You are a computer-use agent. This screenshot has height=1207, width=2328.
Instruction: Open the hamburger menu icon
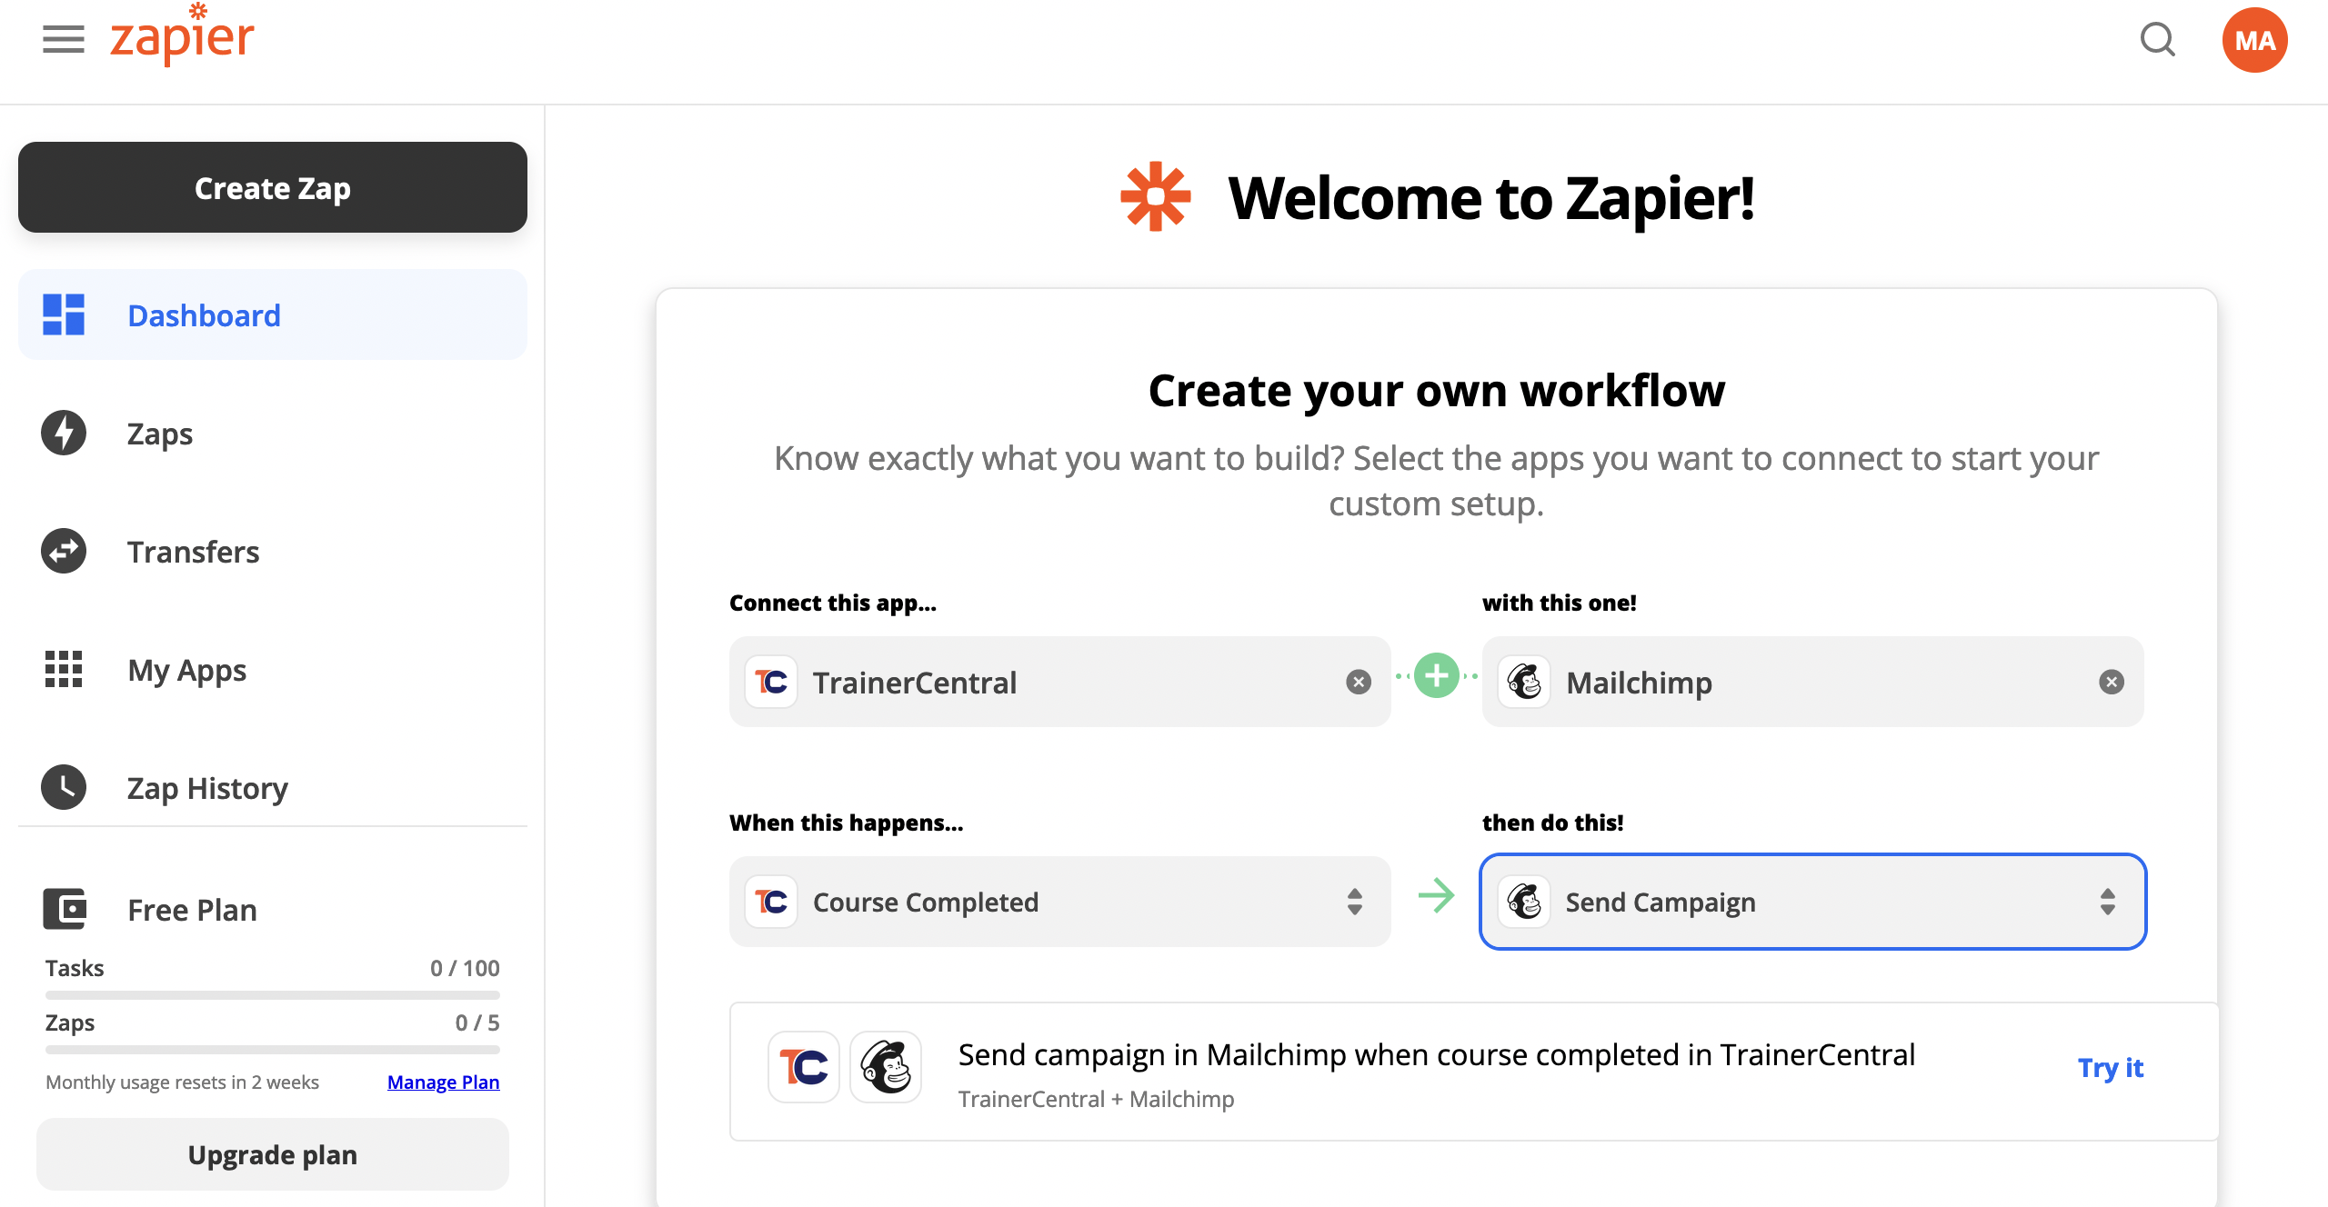(64, 40)
